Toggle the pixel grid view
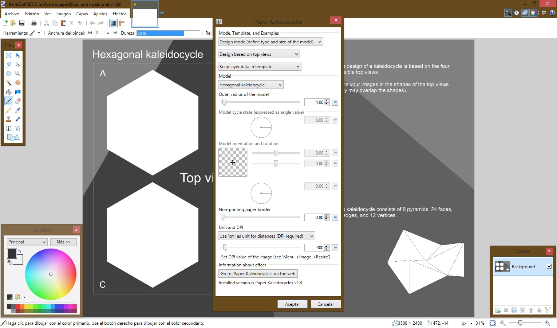This screenshot has height=328, width=557. click(x=113, y=23)
